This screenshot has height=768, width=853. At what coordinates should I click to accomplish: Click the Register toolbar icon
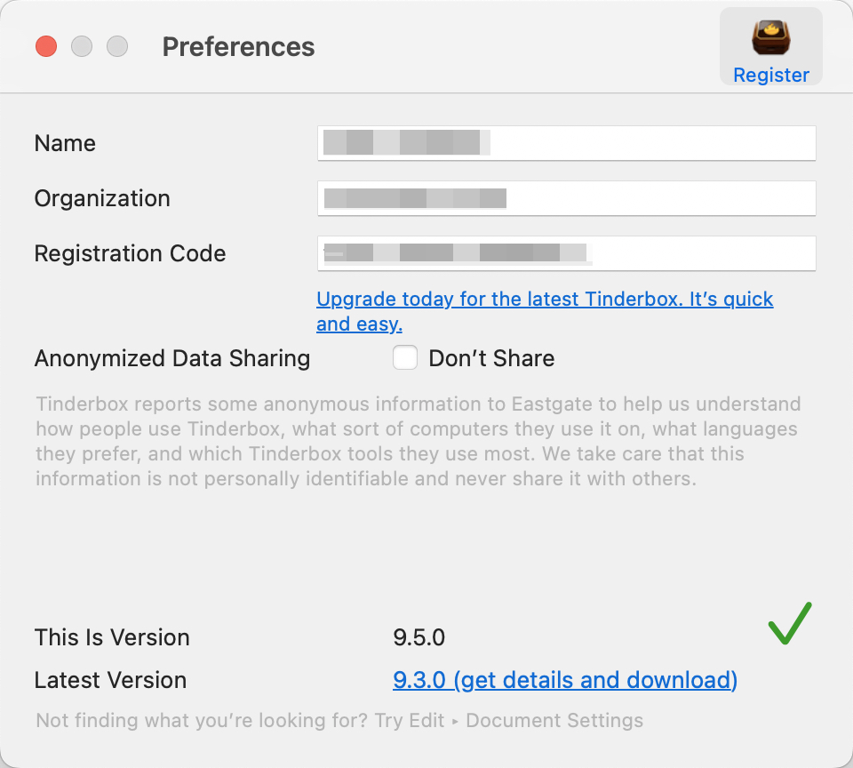point(770,48)
